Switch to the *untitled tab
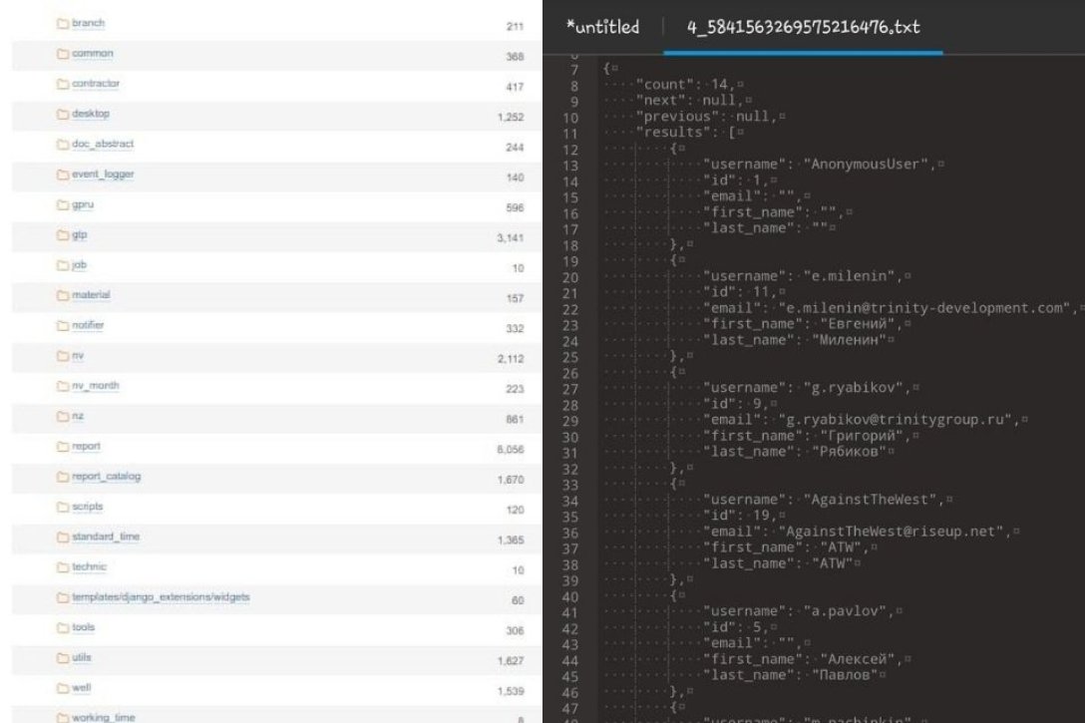This screenshot has height=723, width=1085. pos(601,27)
